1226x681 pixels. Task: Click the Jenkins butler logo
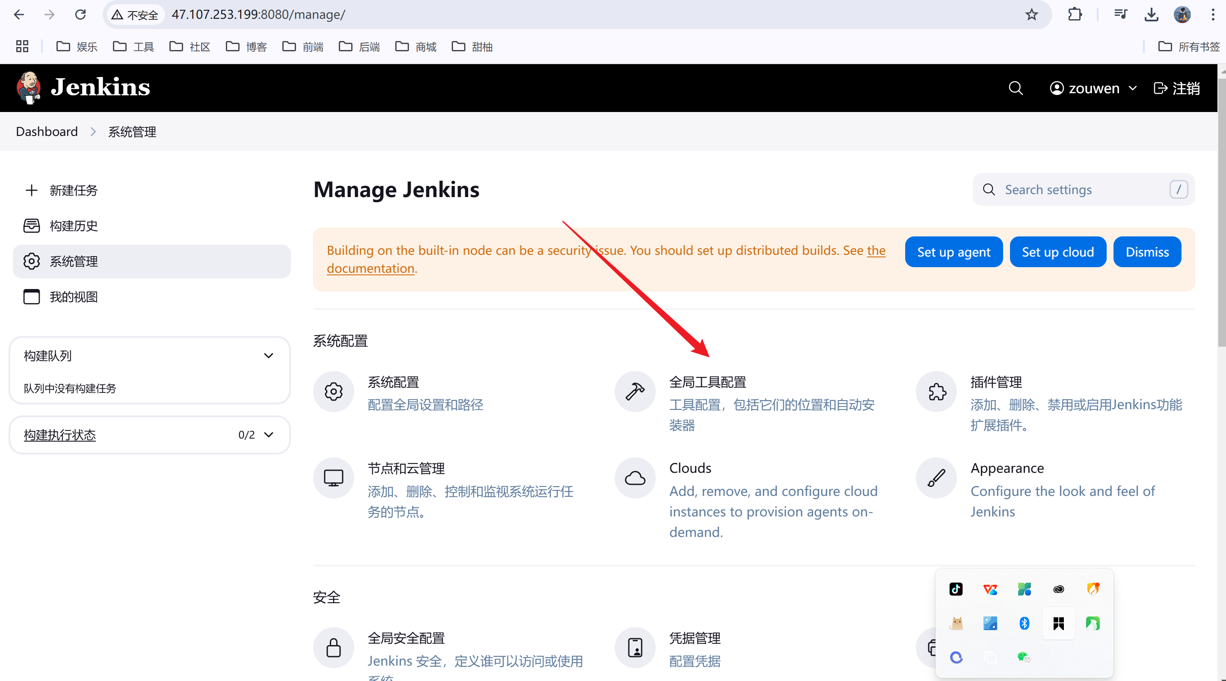pyautogui.click(x=29, y=88)
